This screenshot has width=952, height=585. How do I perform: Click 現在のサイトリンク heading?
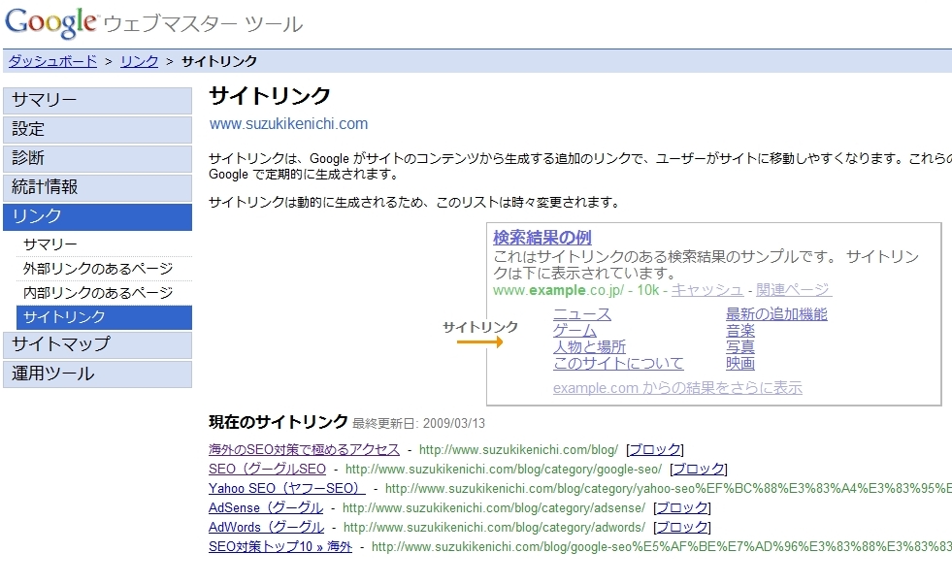click(279, 422)
